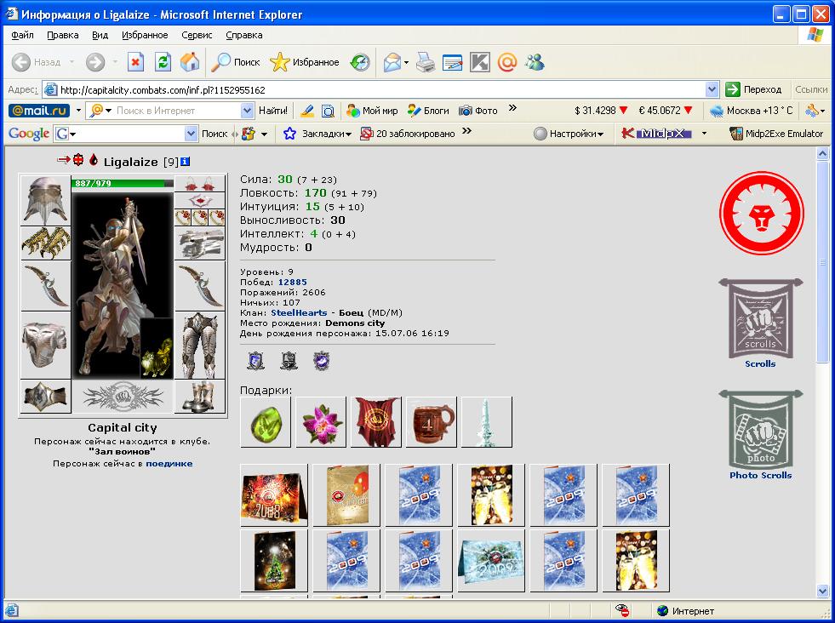The image size is (835, 623).
Task: Click the silver chest armor slot
Action: (46, 345)
